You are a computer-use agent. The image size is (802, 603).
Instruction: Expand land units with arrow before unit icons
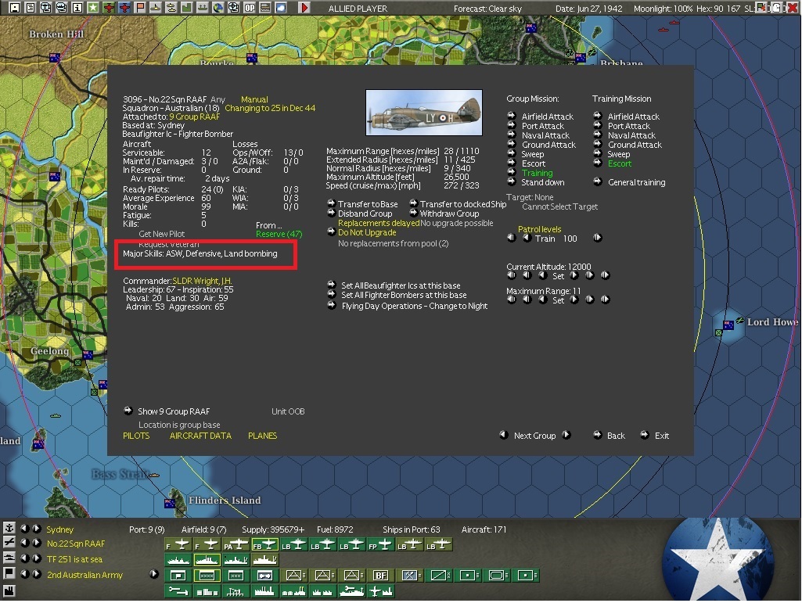tap(154, 574)
